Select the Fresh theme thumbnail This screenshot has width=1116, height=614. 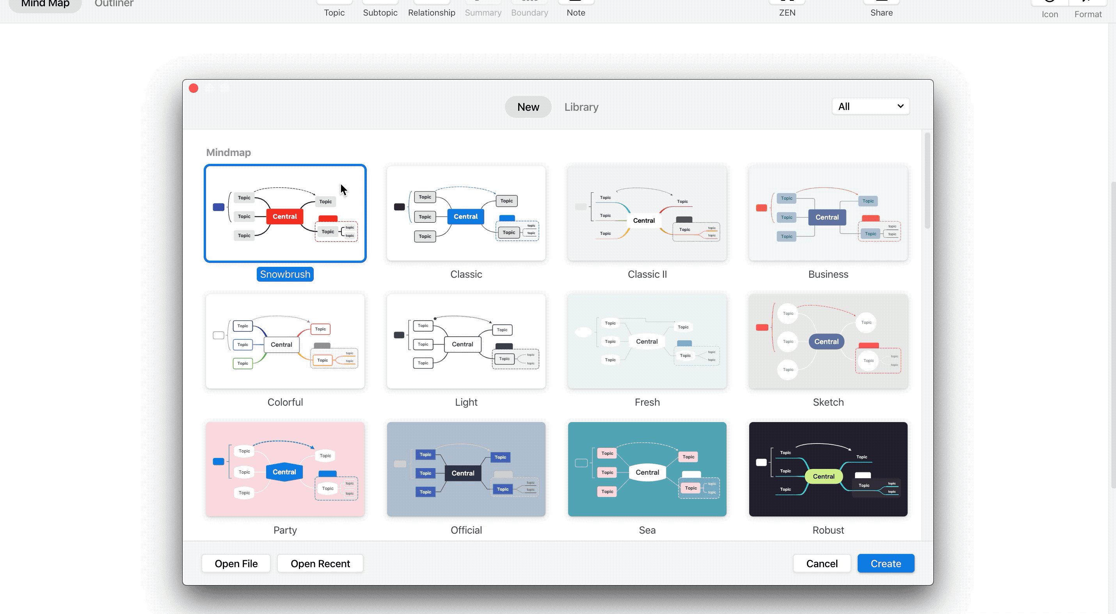point(647,341)
